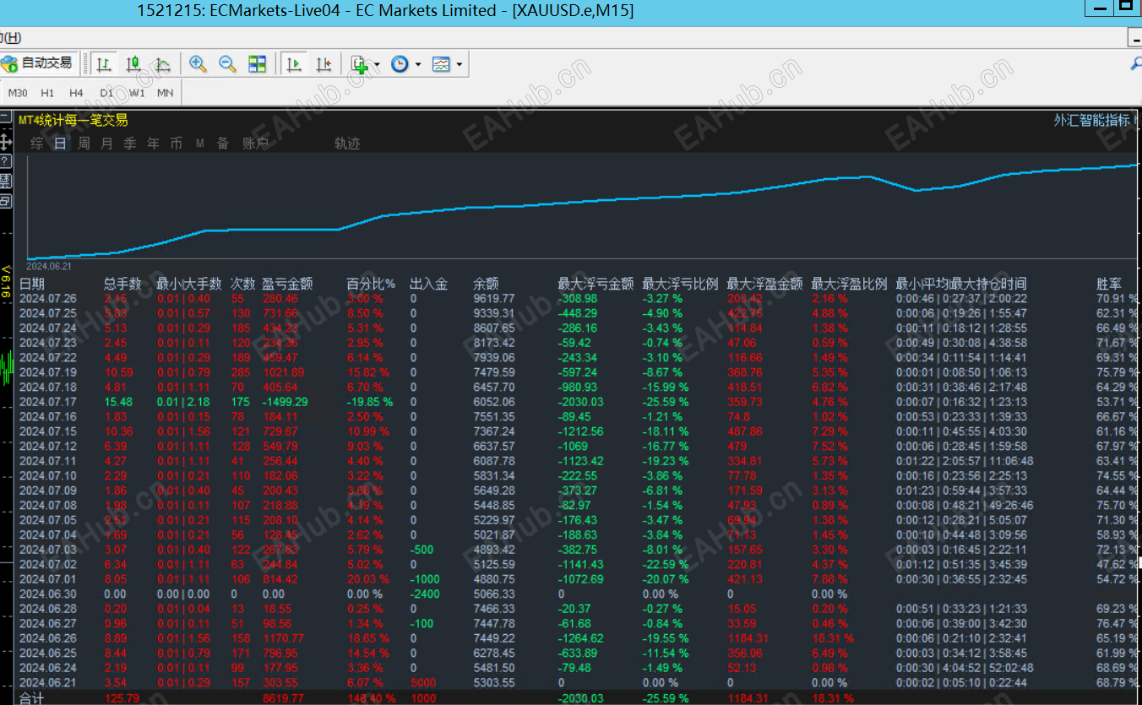Click the 9619.77 balance value

point(493,298)
